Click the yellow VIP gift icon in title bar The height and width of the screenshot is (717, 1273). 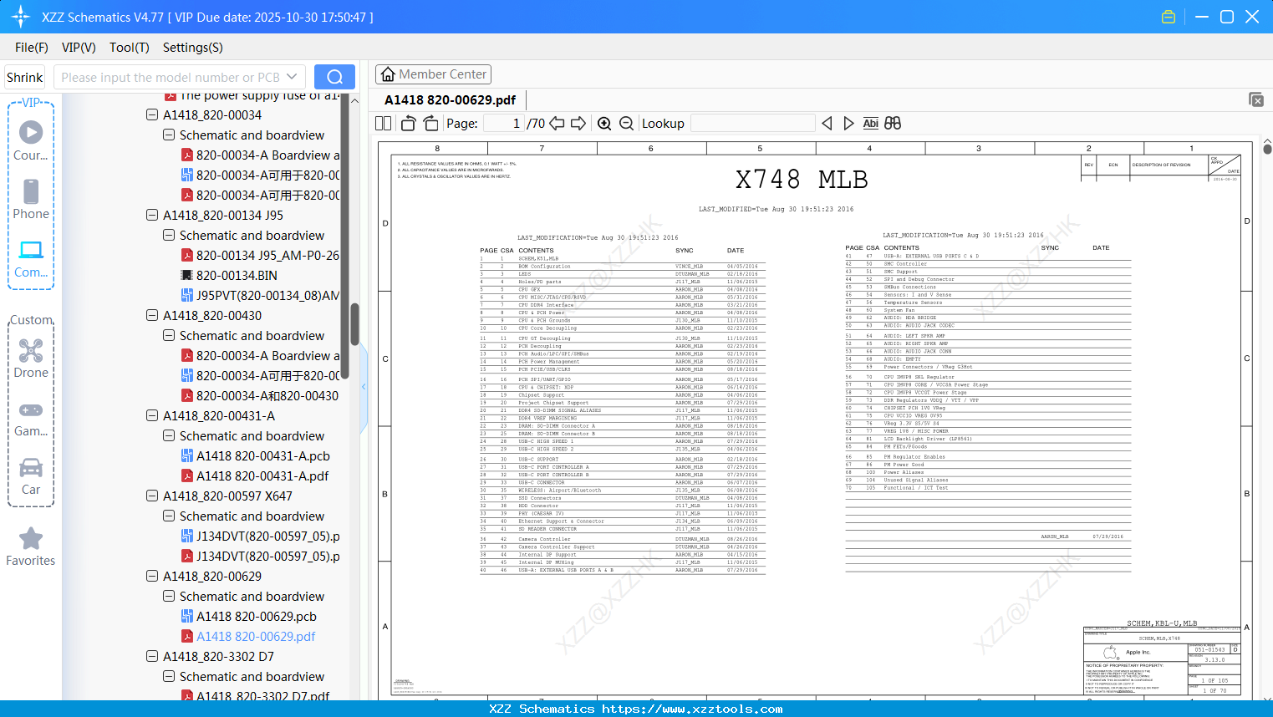(1169, 17)
